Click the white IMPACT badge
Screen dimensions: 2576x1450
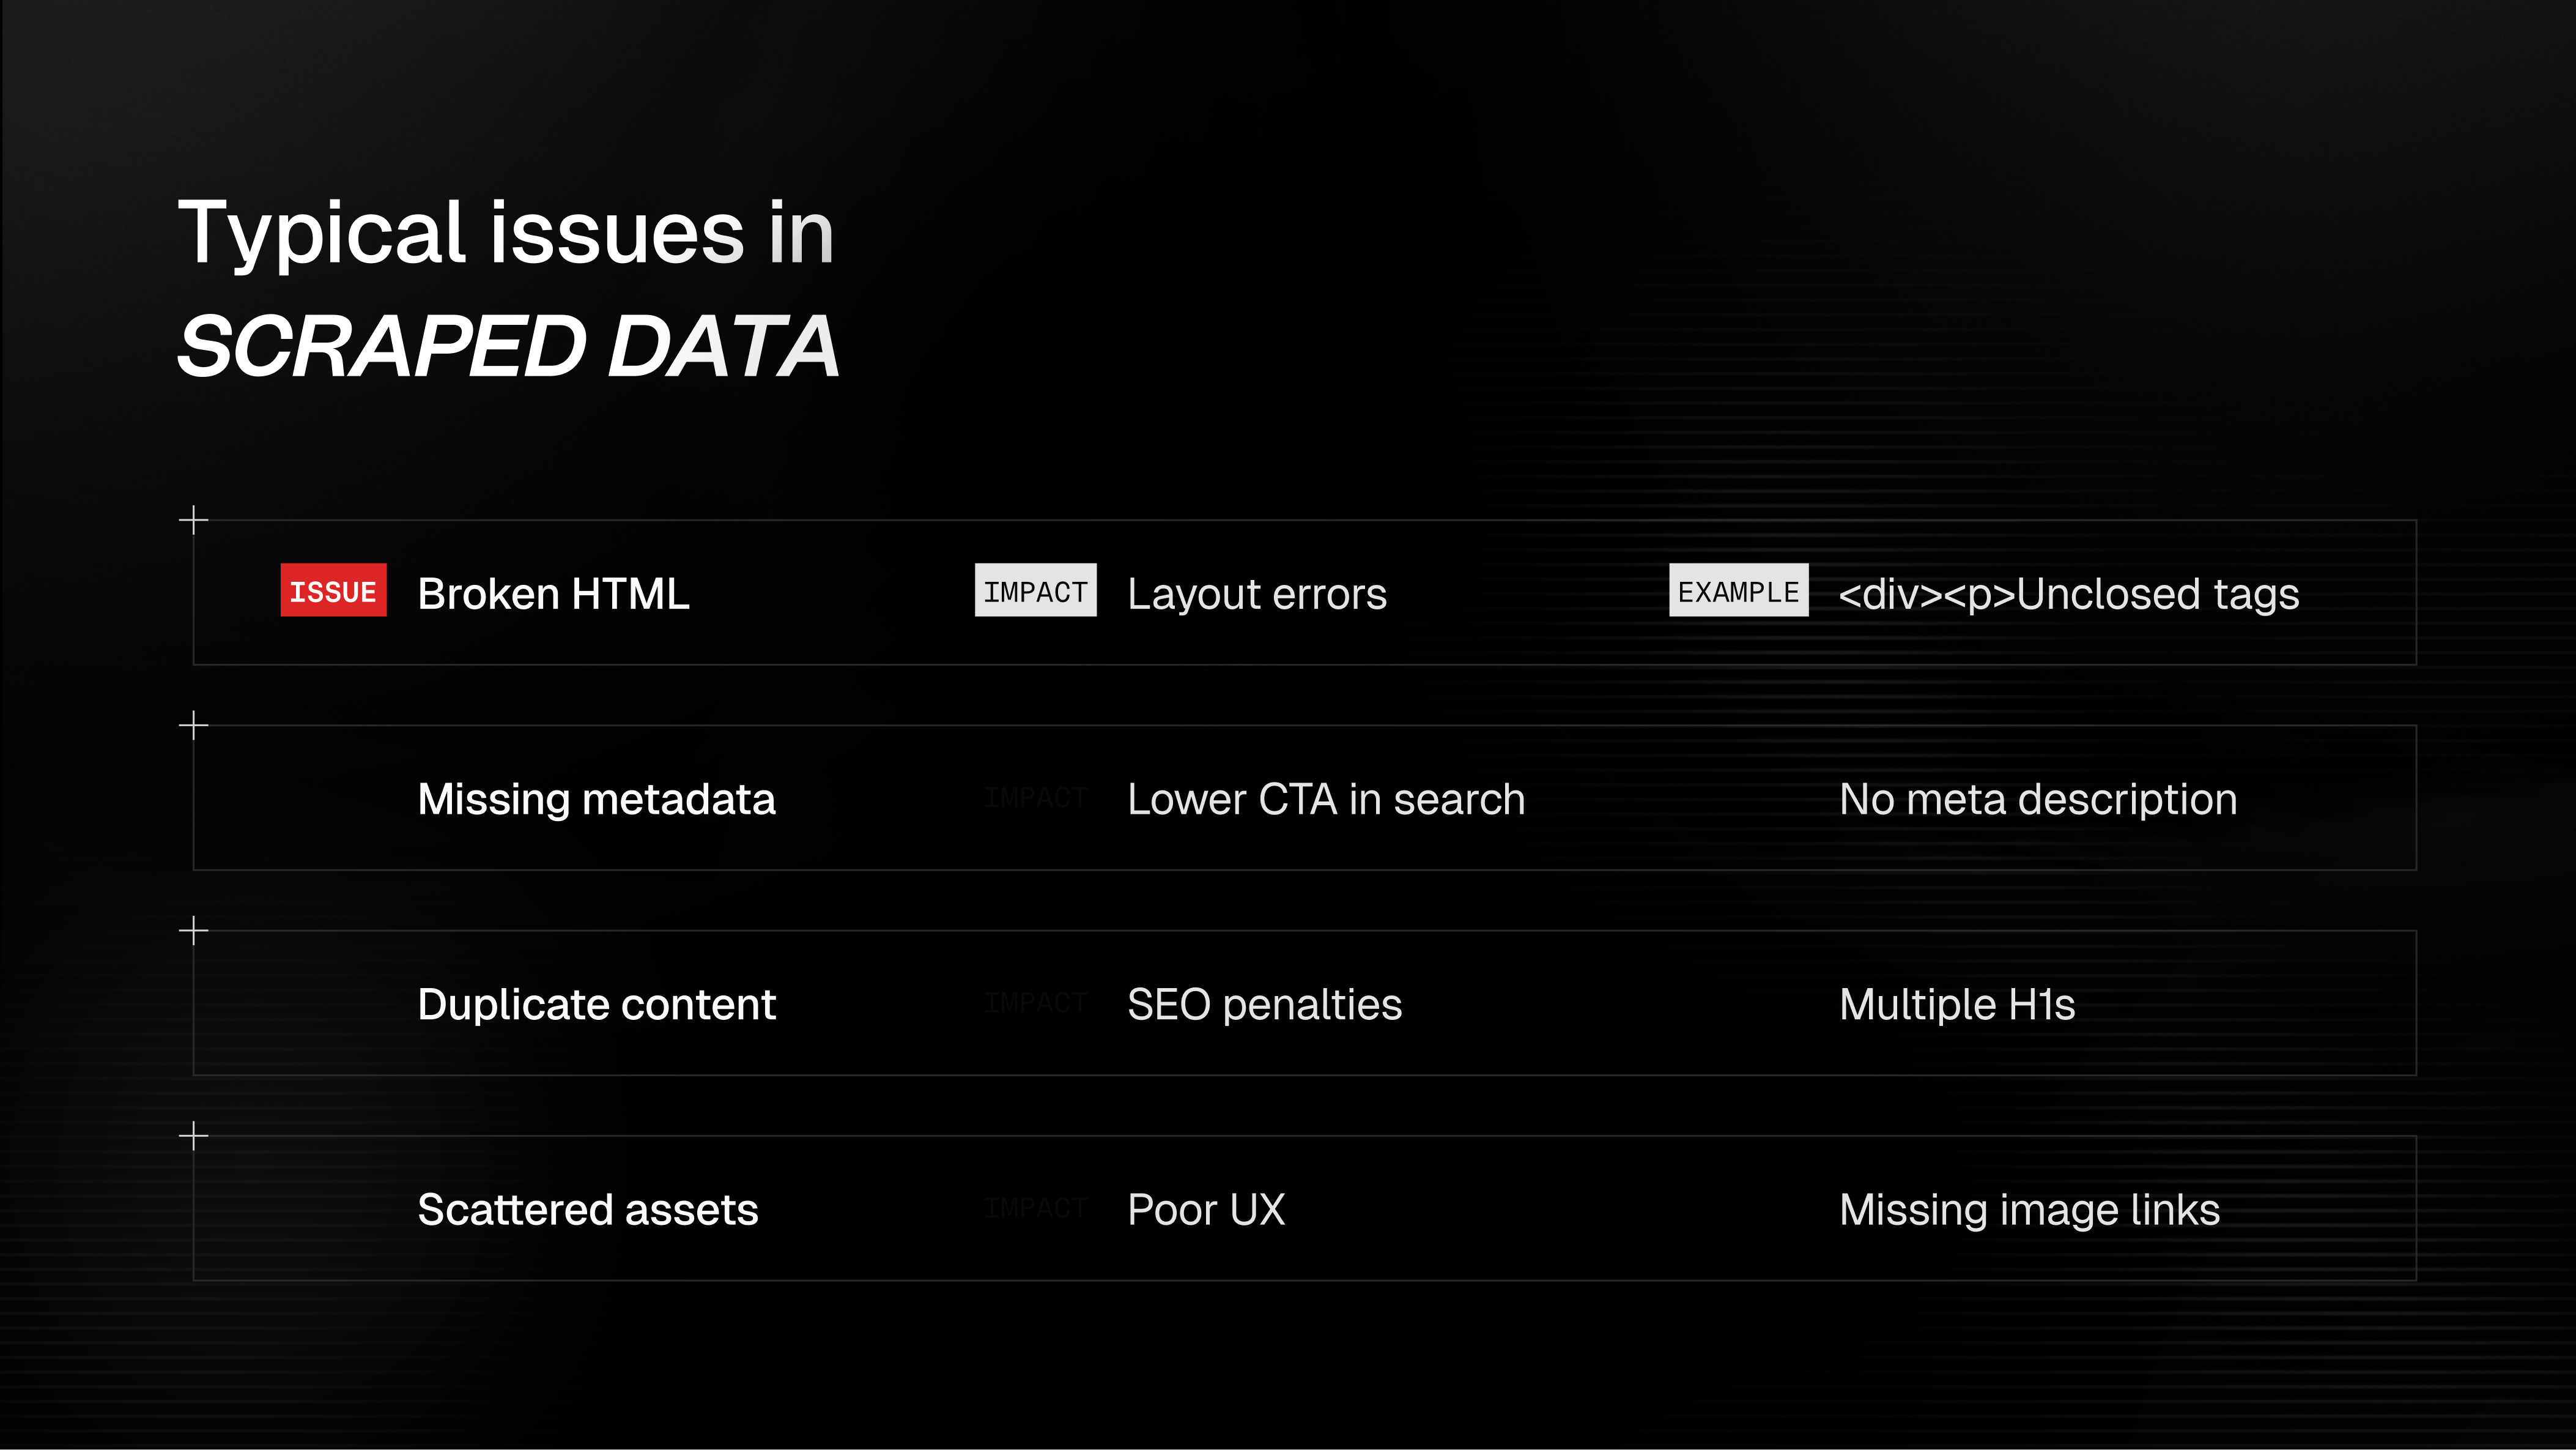pyautogui.click(x=1035, y=590)
